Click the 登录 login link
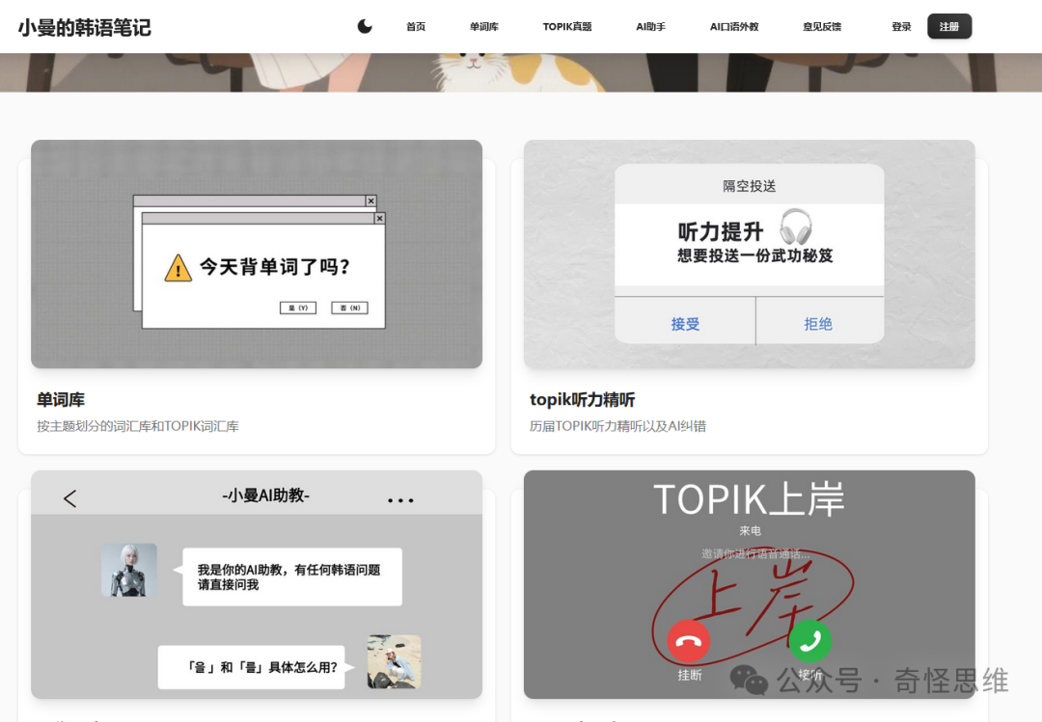 [x=901, y=27]
